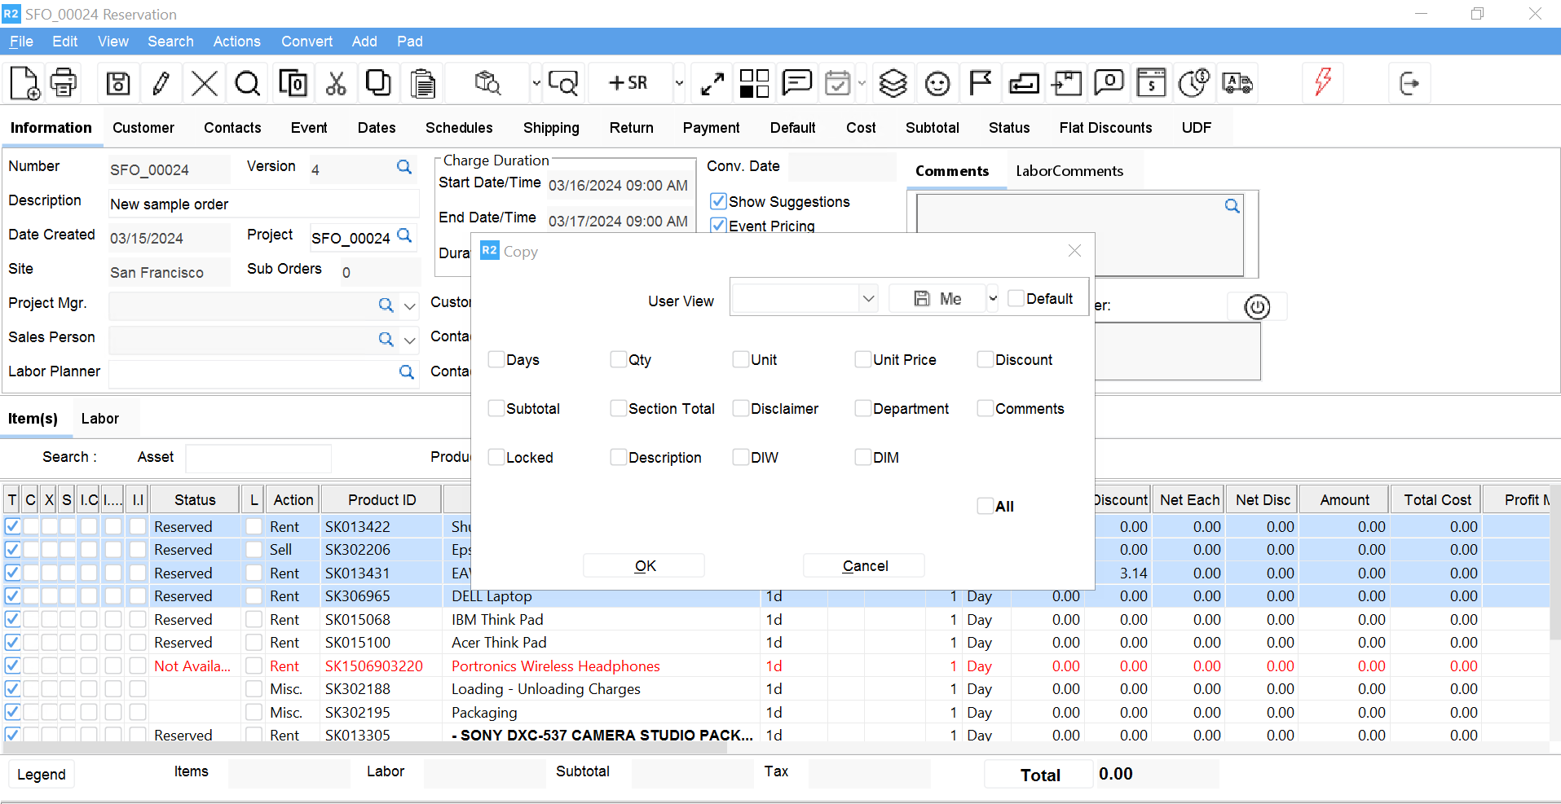Click the red lightning bolt icon
Screen dimensions: 1561x804
point(1323,81)
